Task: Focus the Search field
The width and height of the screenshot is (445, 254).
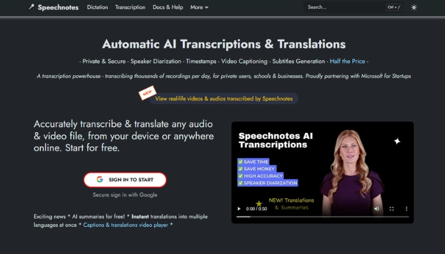Action: coord(353,8)
